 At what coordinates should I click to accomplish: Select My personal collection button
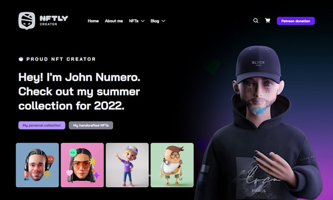(x=42, y=125)
